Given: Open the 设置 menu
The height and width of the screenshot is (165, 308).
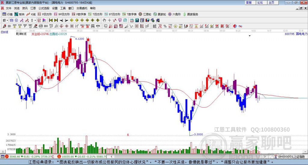Looking at the screenshot, I should [55, 8].
